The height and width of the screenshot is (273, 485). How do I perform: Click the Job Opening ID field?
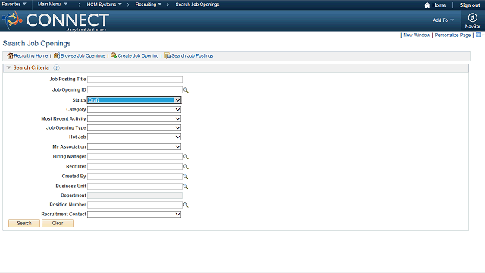click(x=135, y=89)
